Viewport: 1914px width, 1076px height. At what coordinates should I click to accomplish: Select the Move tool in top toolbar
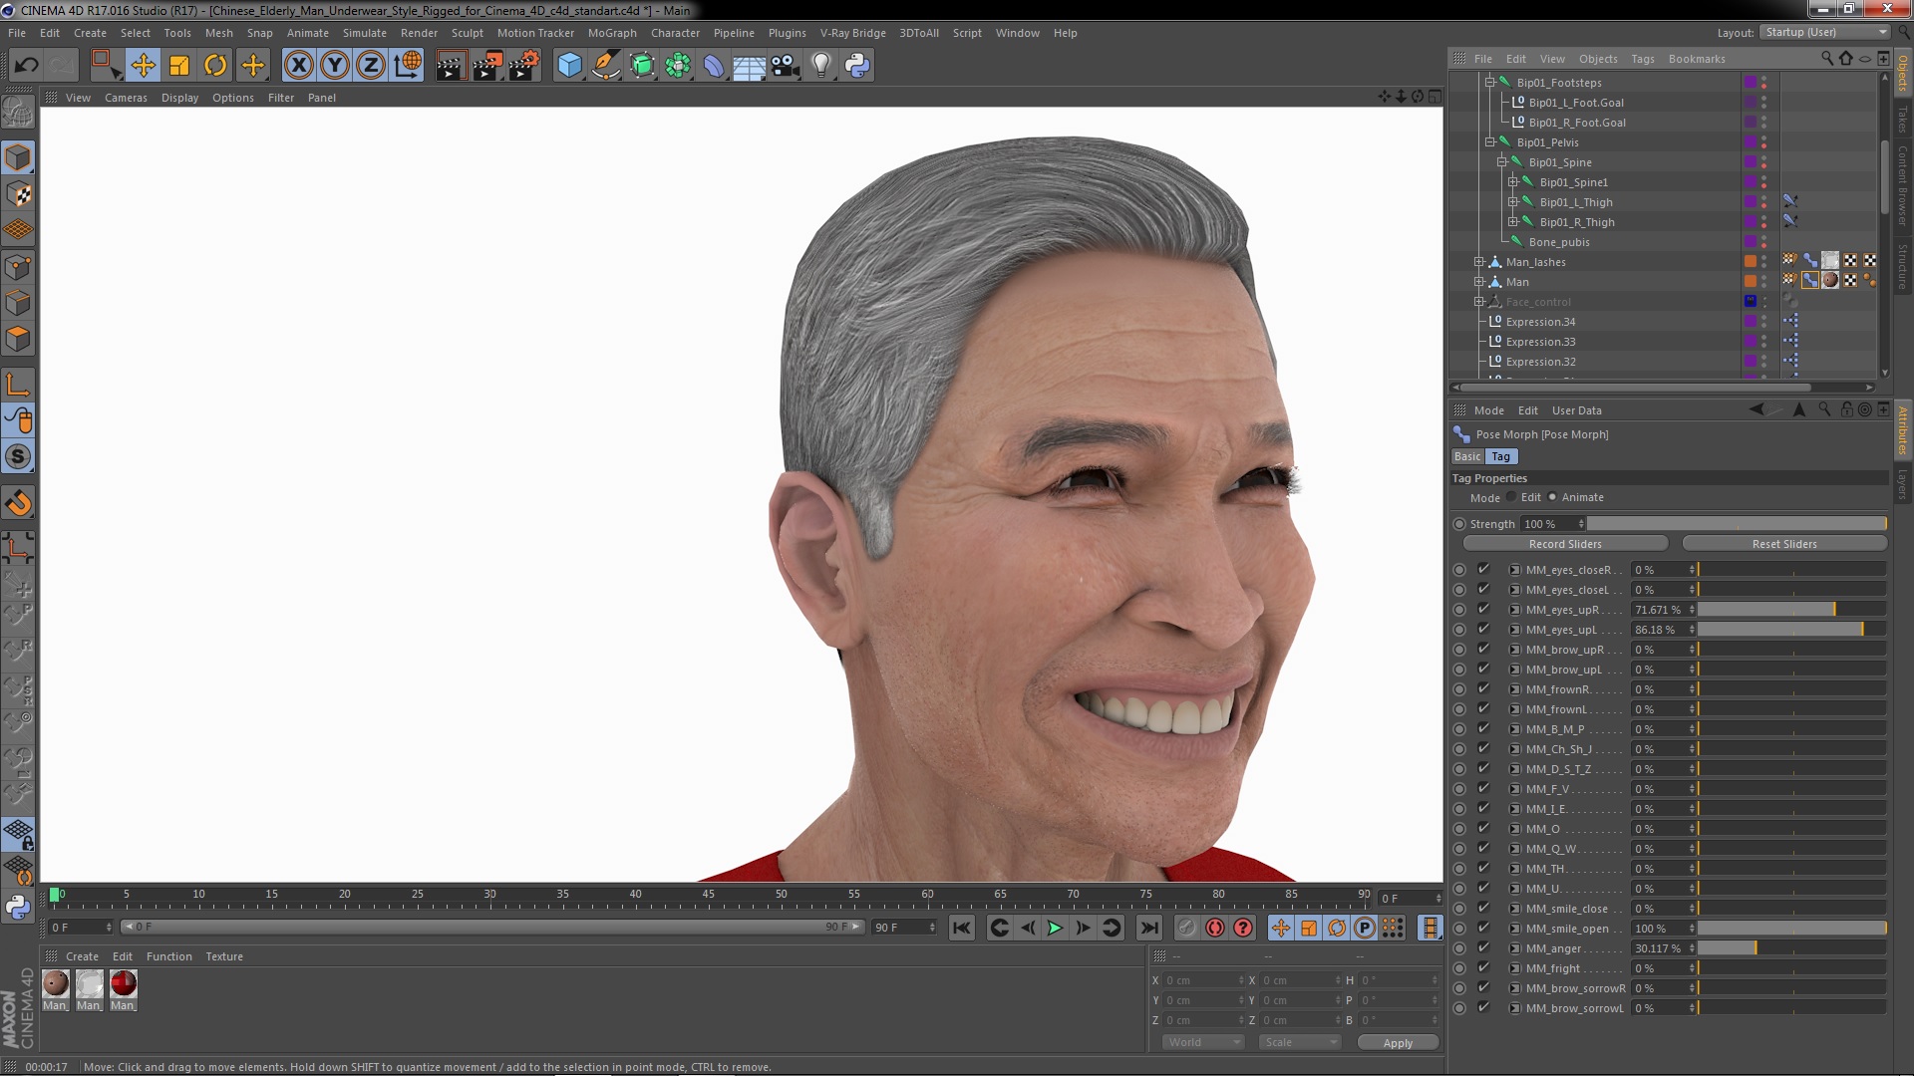143,66
